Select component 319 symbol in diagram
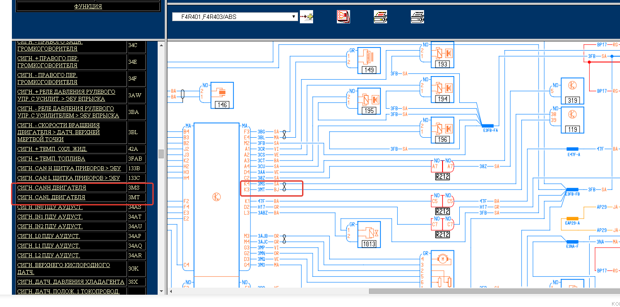The height and width of the screenshot is (307, 620). point(572,91)
